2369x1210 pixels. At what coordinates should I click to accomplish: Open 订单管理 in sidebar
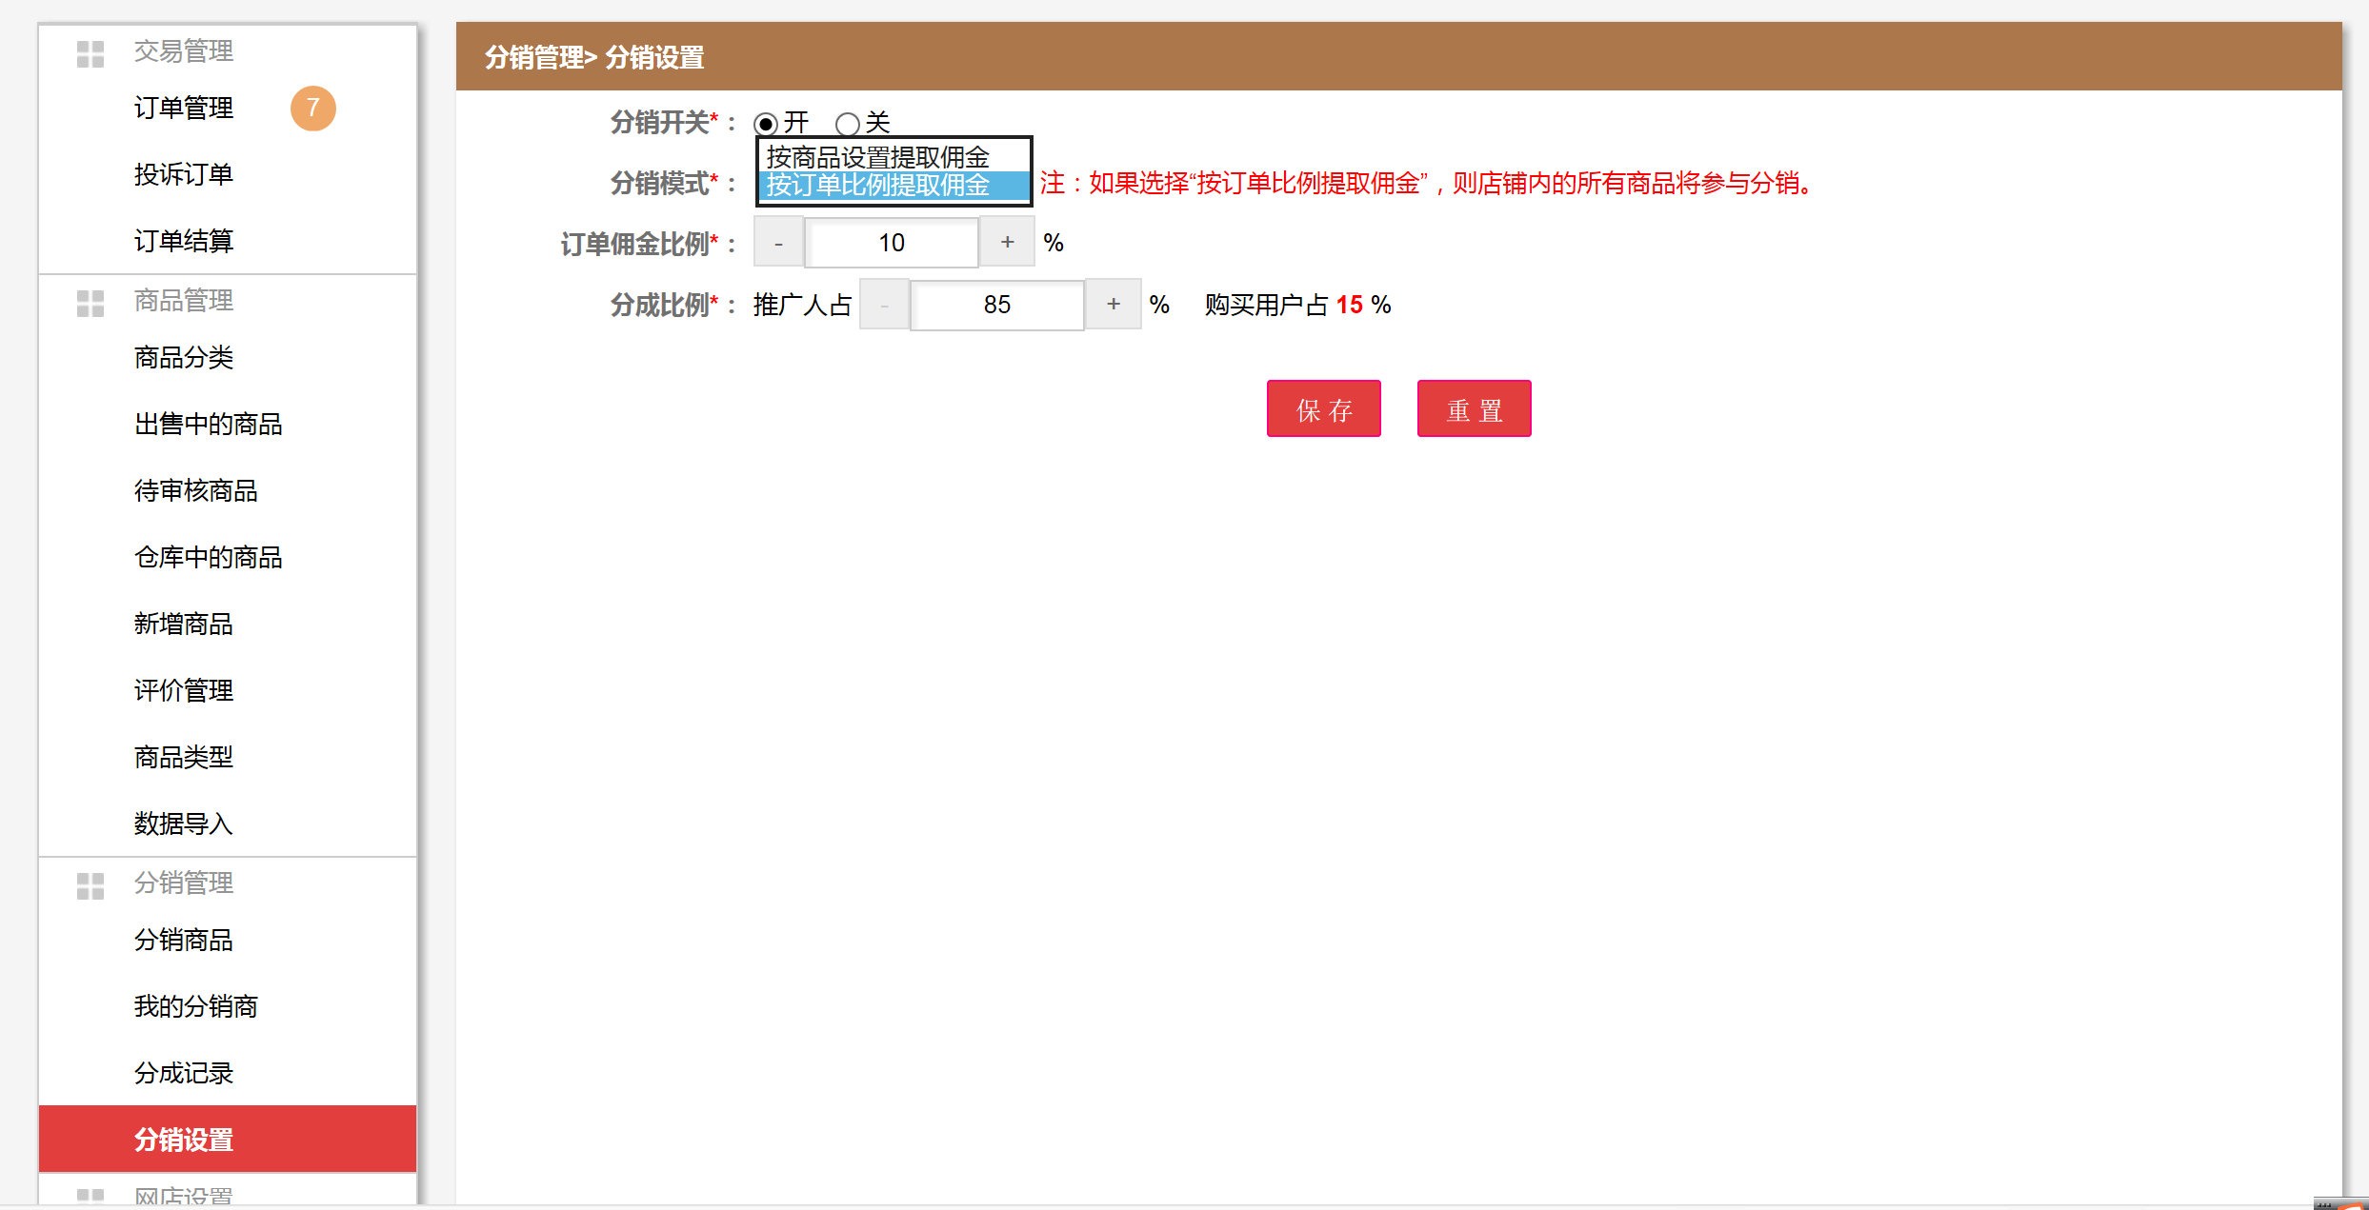point(184,109)
